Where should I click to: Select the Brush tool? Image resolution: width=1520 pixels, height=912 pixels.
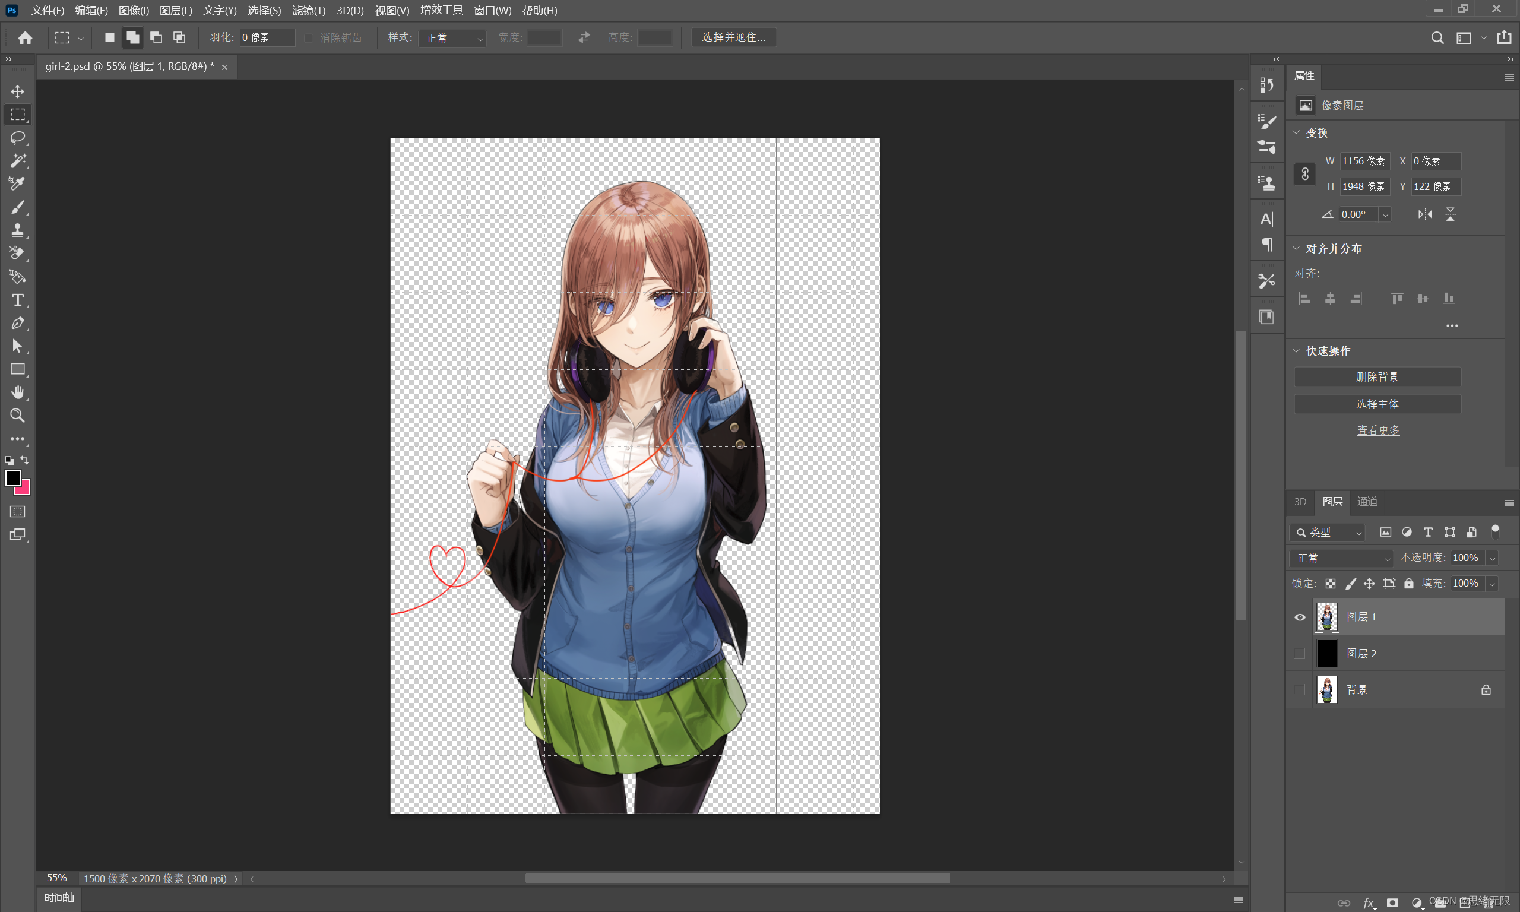pyautogui.click(x=17, y=207)
